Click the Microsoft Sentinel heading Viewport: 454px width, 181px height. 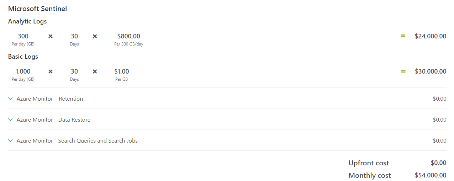point(37,9)
